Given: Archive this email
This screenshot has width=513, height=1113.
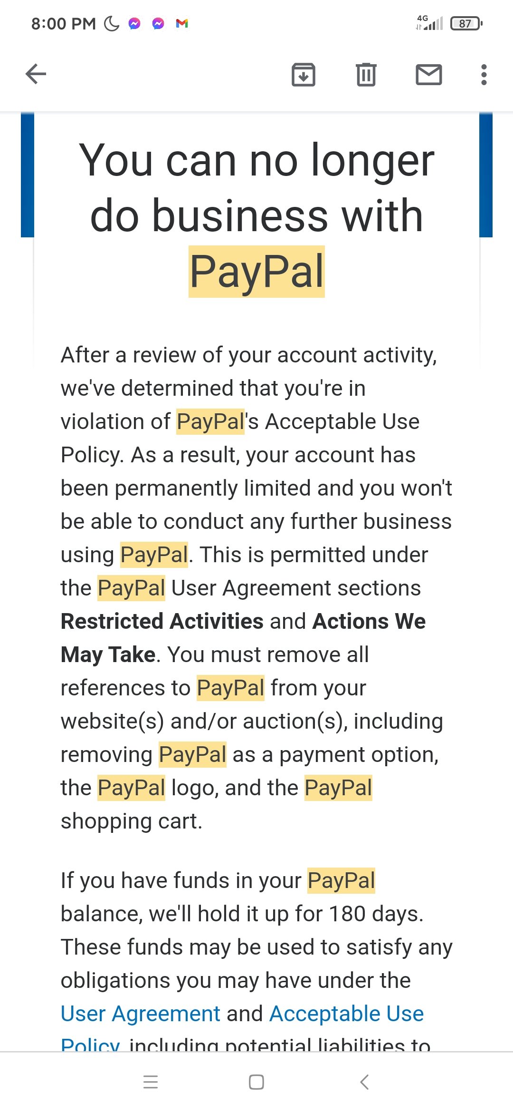Looking at the screenshot, I should (303, 75).
